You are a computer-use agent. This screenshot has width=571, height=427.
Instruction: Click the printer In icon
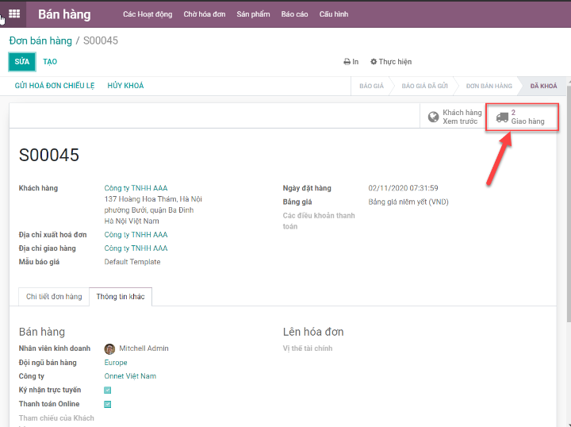(x=347, y=62)
